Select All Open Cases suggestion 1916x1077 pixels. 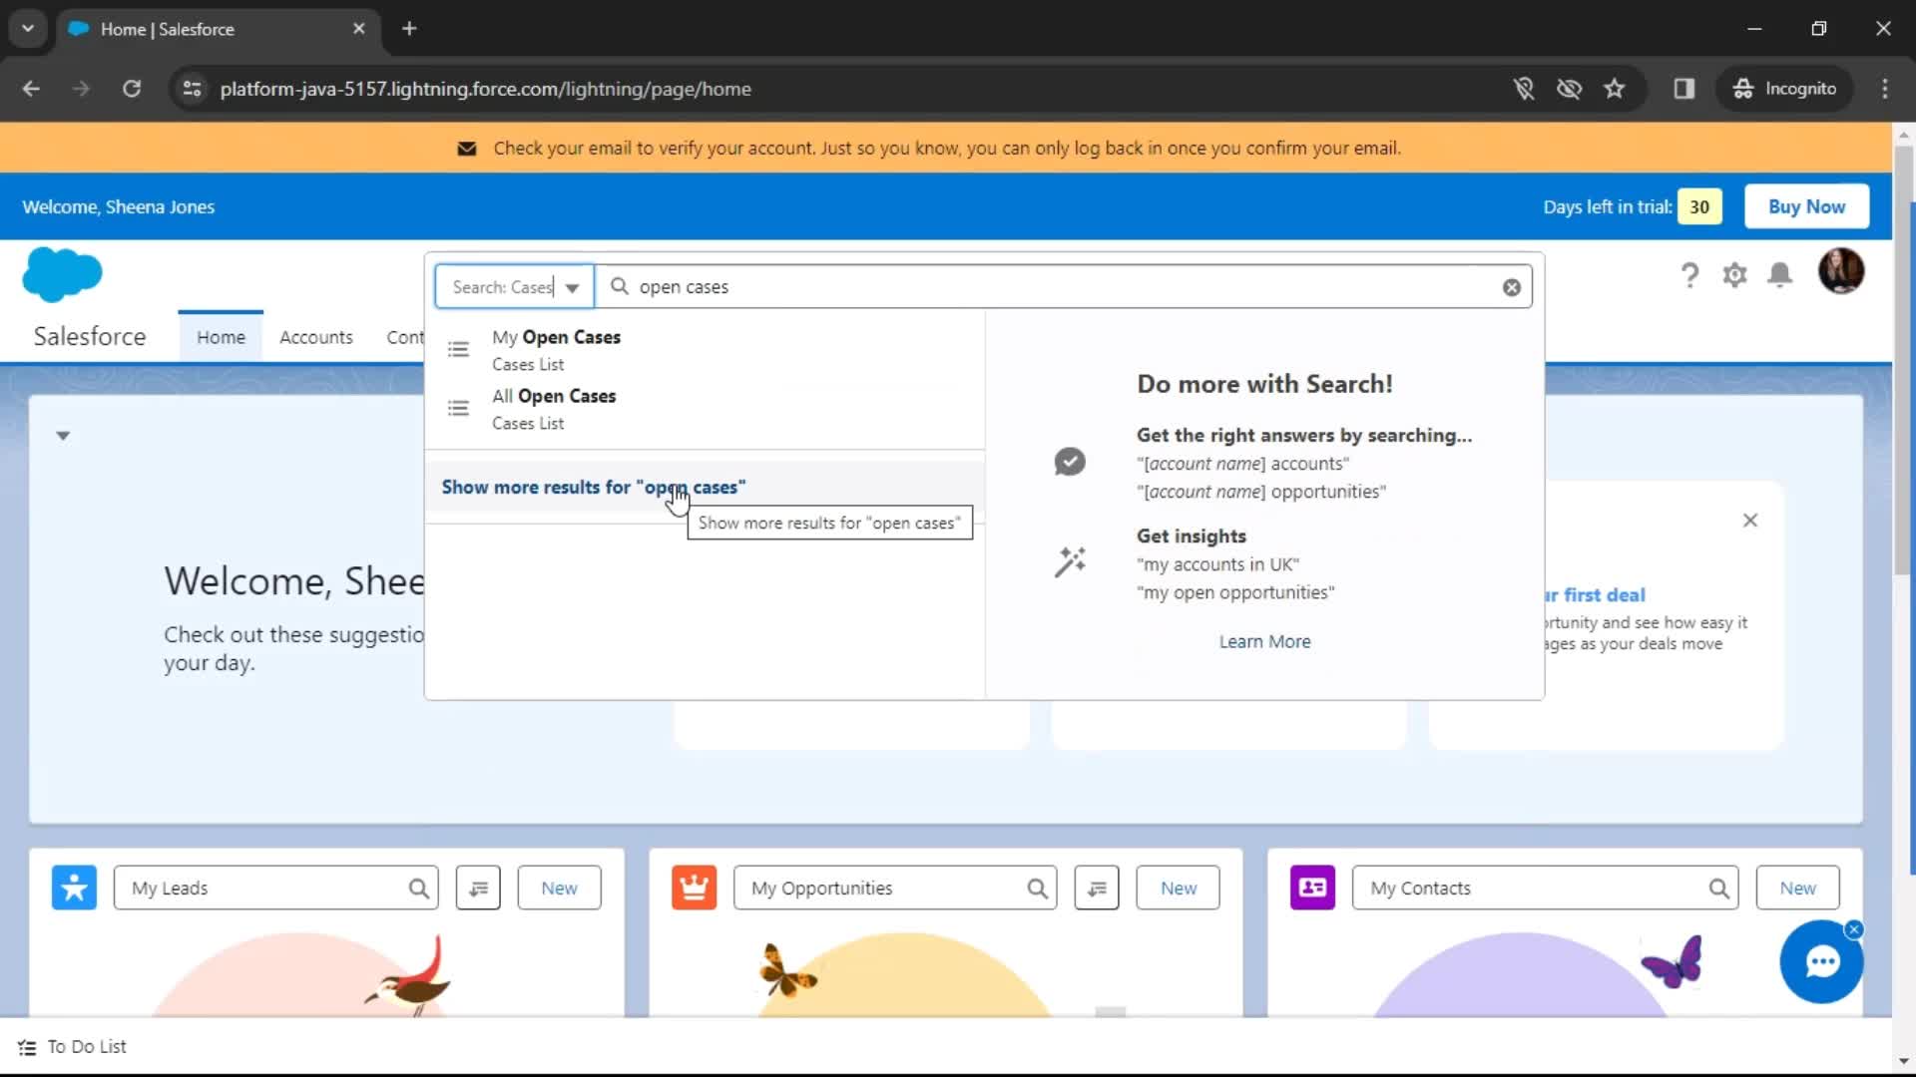point(705,409)
